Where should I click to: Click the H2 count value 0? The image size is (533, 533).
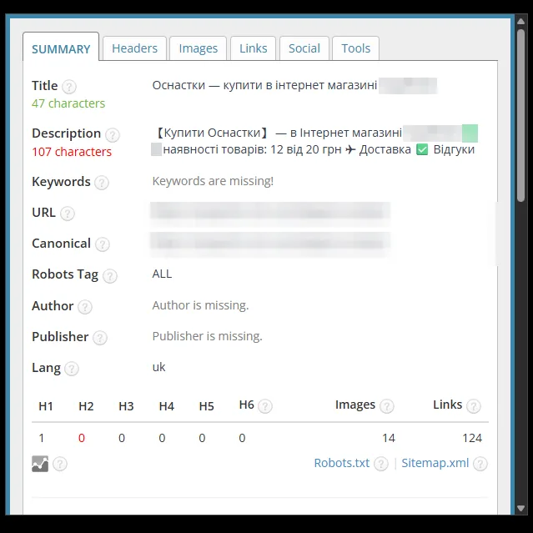(x=82, y=438)
